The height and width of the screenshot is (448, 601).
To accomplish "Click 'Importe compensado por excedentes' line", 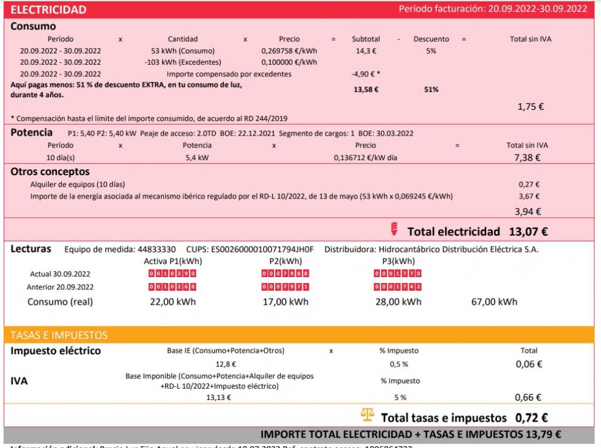I will (229, 74).
